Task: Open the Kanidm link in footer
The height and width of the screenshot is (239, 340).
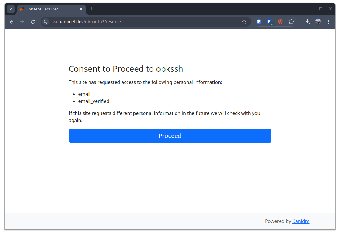Action: pyautogui.click(x=301, y=221)
